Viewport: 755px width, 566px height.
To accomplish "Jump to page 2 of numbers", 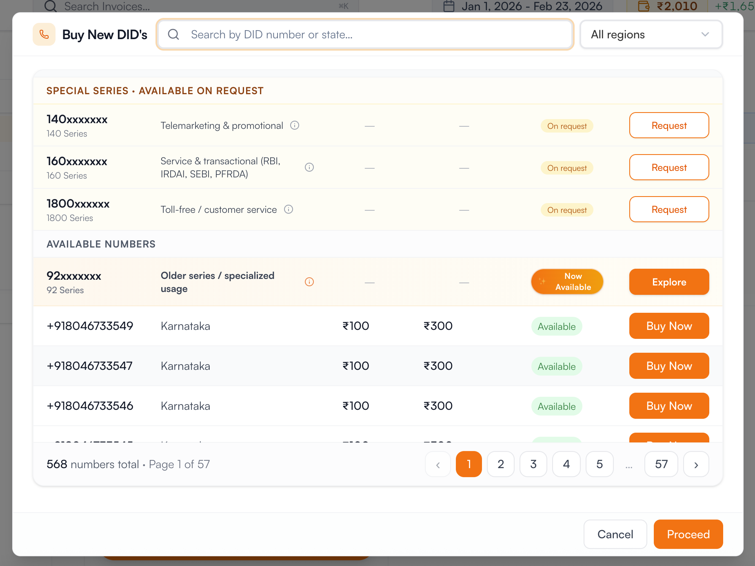I will pos(501,464).
